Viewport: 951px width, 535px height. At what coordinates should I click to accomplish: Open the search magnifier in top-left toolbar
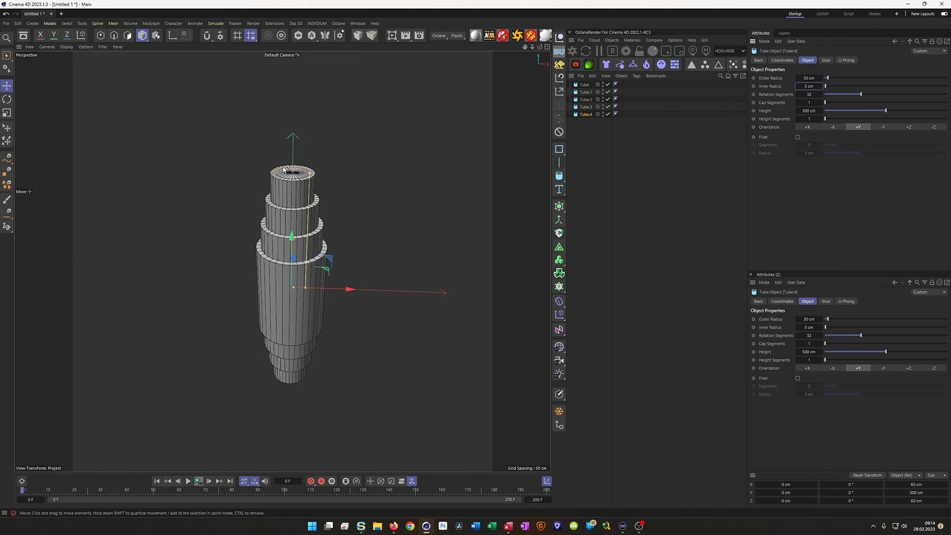[7, 38]
